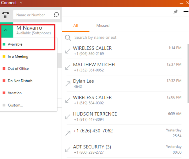Pin the call history panel
Viewport: 189px width, 159px height.
[x=176, y=12]
